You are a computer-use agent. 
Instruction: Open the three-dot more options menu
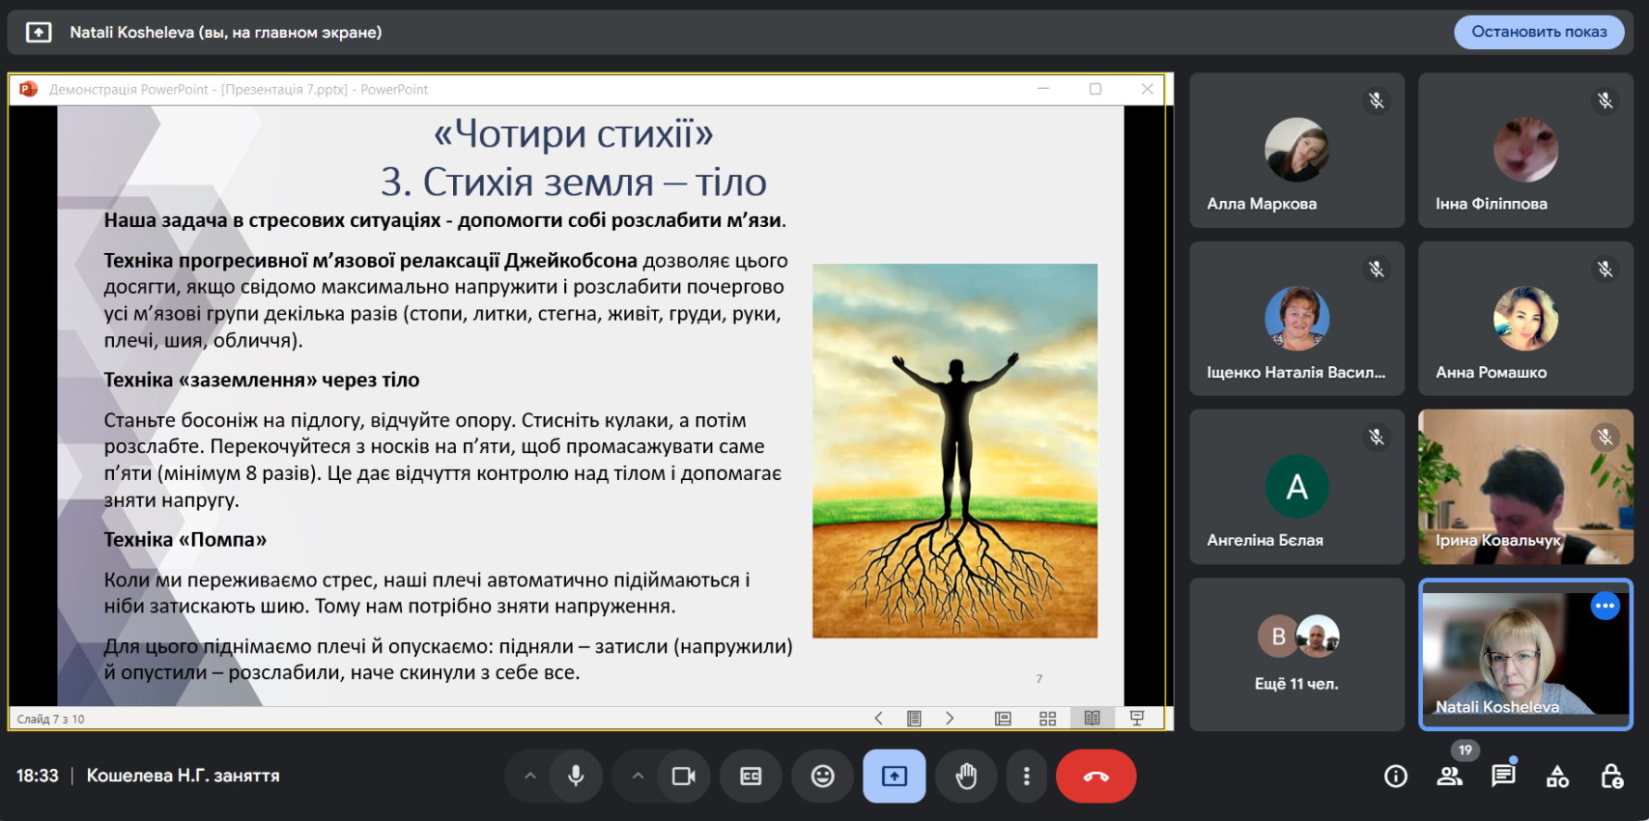point(1026,777)
